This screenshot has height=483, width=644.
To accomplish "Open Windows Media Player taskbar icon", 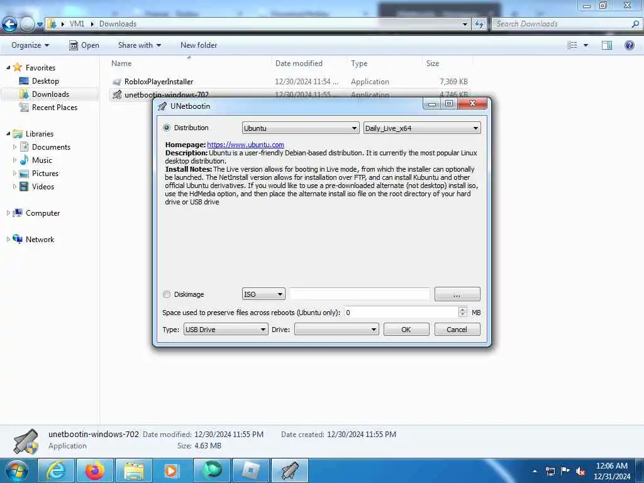I will click(x=172, y=470).
